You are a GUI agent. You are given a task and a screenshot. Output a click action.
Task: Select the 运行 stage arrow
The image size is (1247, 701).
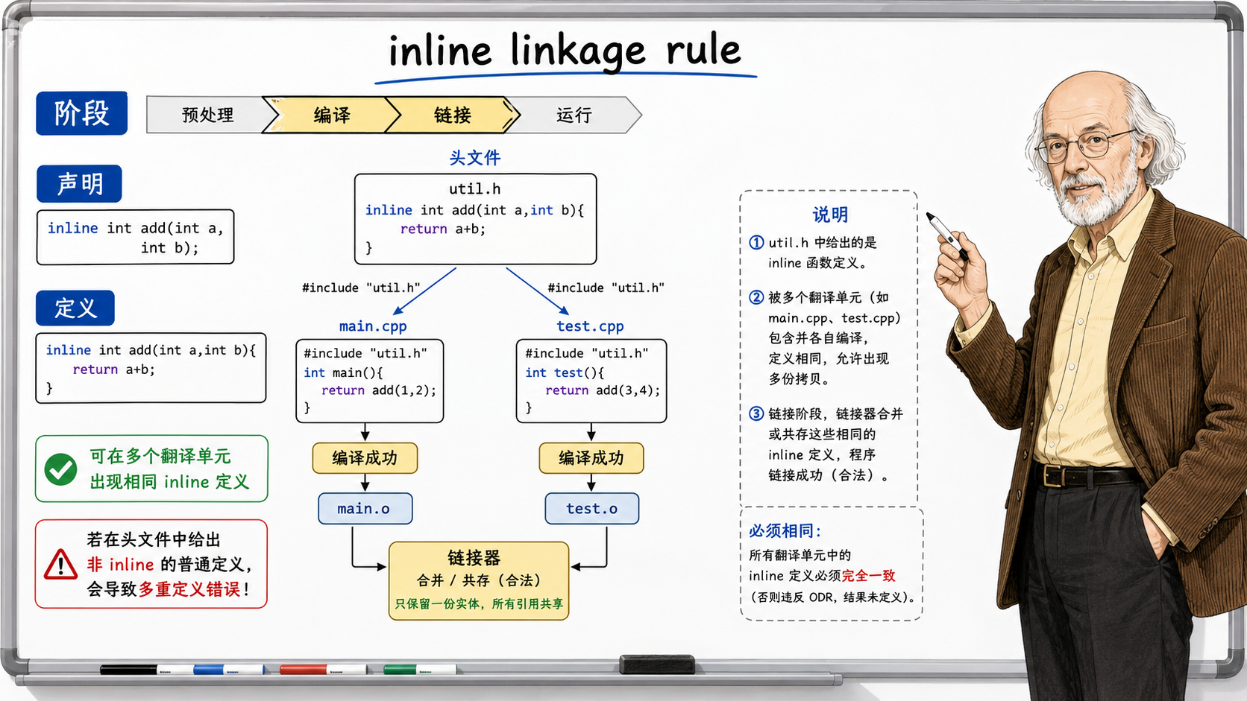pos(574,115)
